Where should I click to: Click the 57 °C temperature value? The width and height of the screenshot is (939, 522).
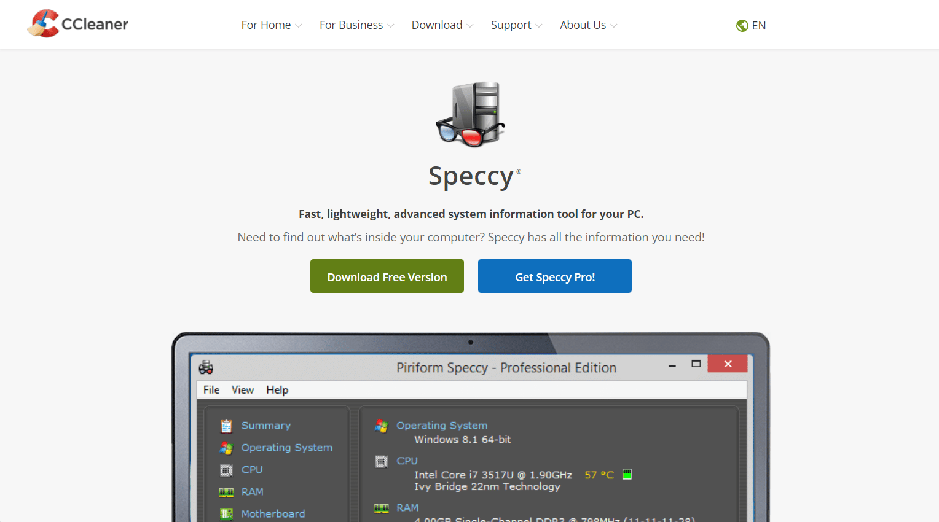click(599, 475)
